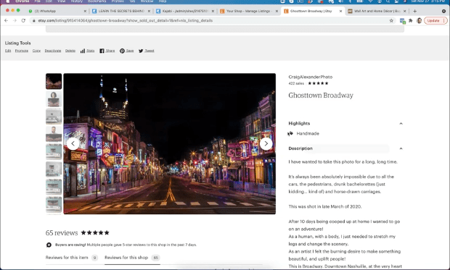This screenshot has height=270, width=450.
Task: Switch to Learn the Secrets Behind tab
Action: coord(120,11)
